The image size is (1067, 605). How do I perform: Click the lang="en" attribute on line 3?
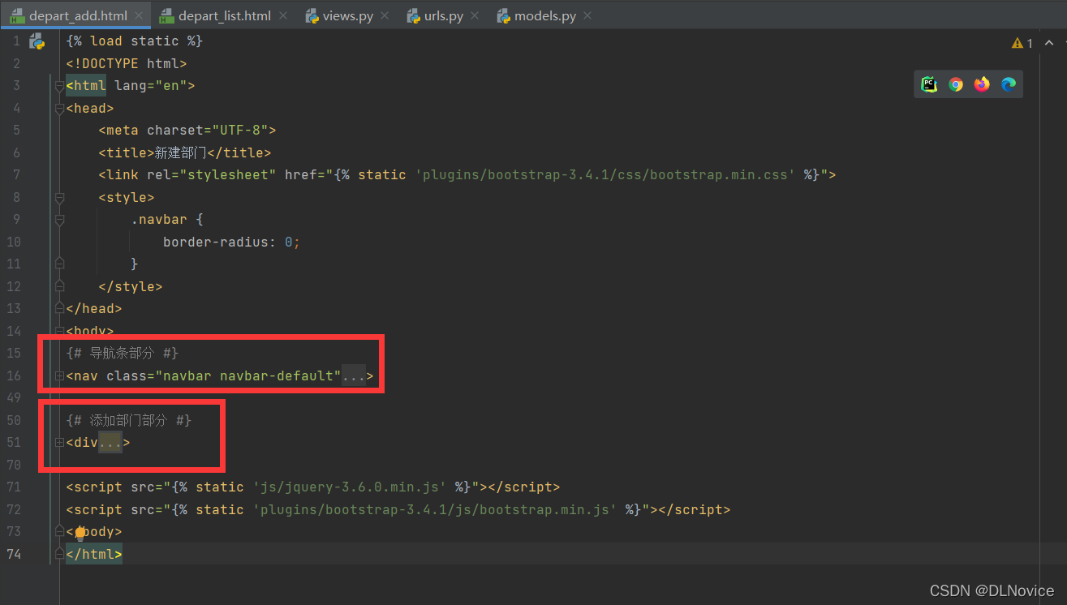pyautogui.click(x=151, y=85)
